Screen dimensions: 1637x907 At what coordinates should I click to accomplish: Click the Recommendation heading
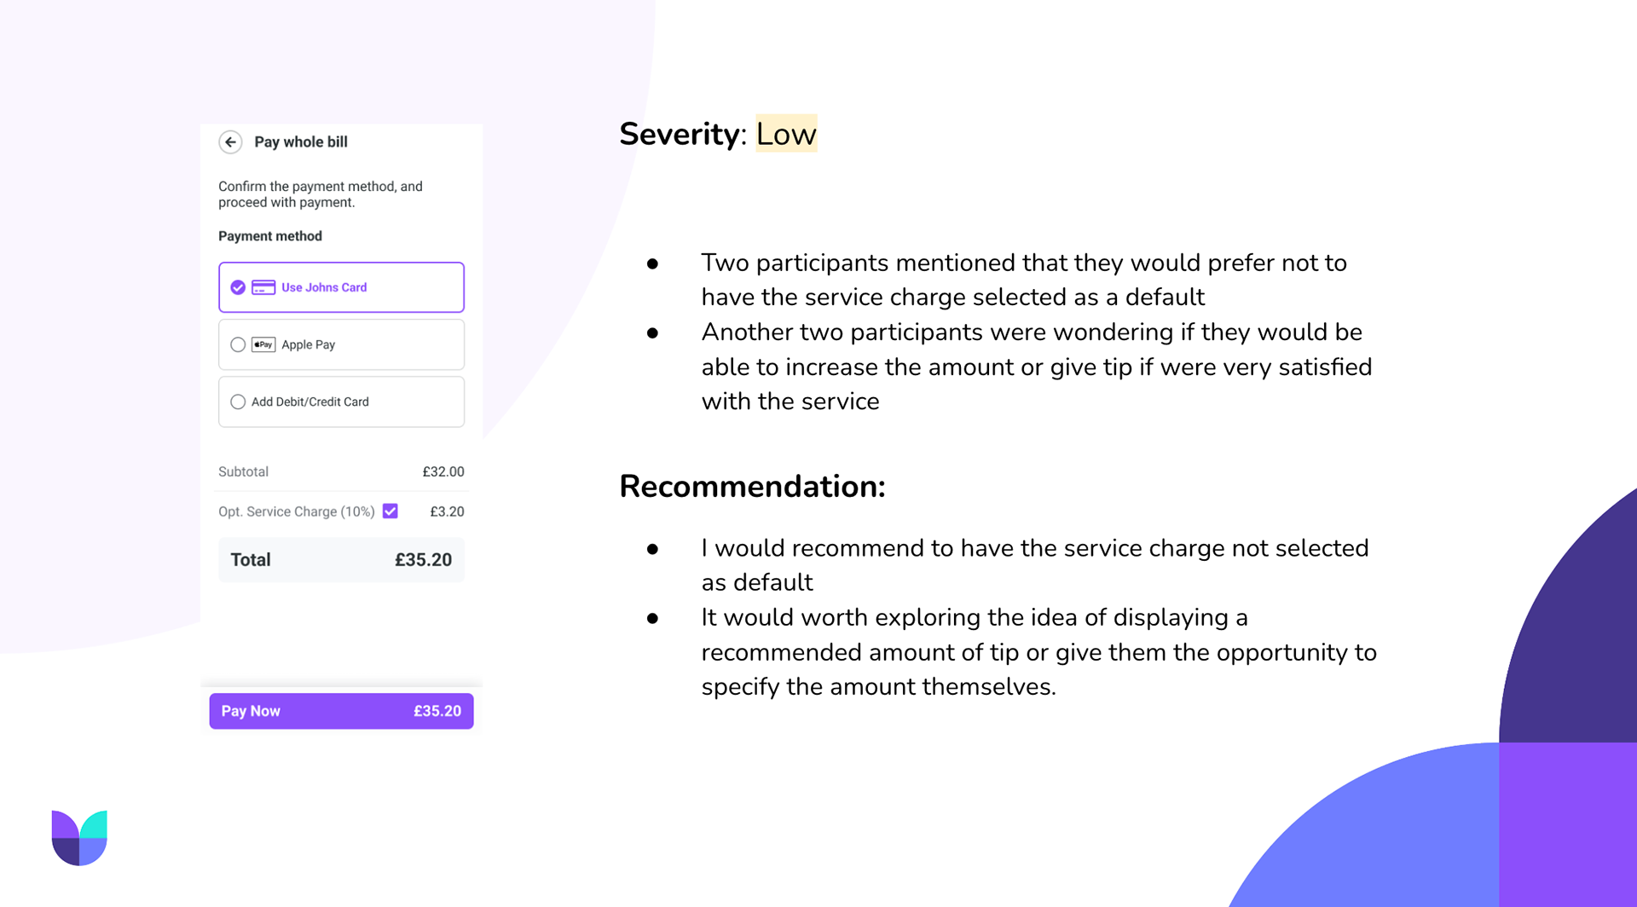752,487
